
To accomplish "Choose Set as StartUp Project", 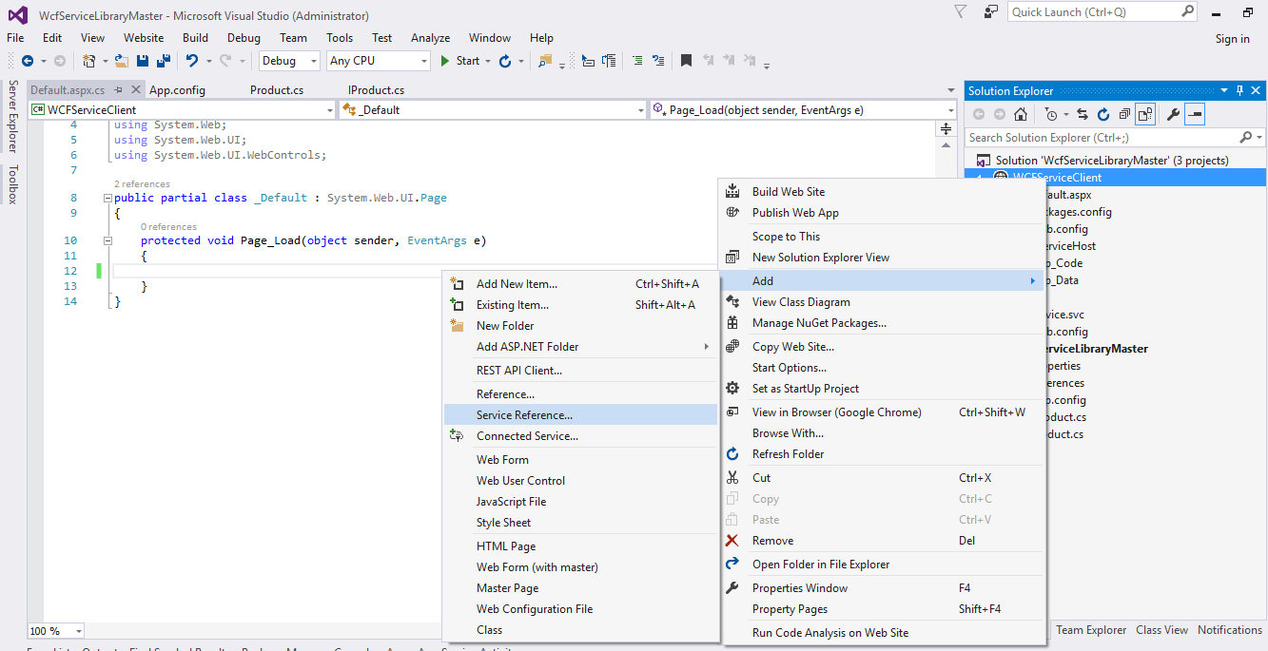I will click(883, 389).
